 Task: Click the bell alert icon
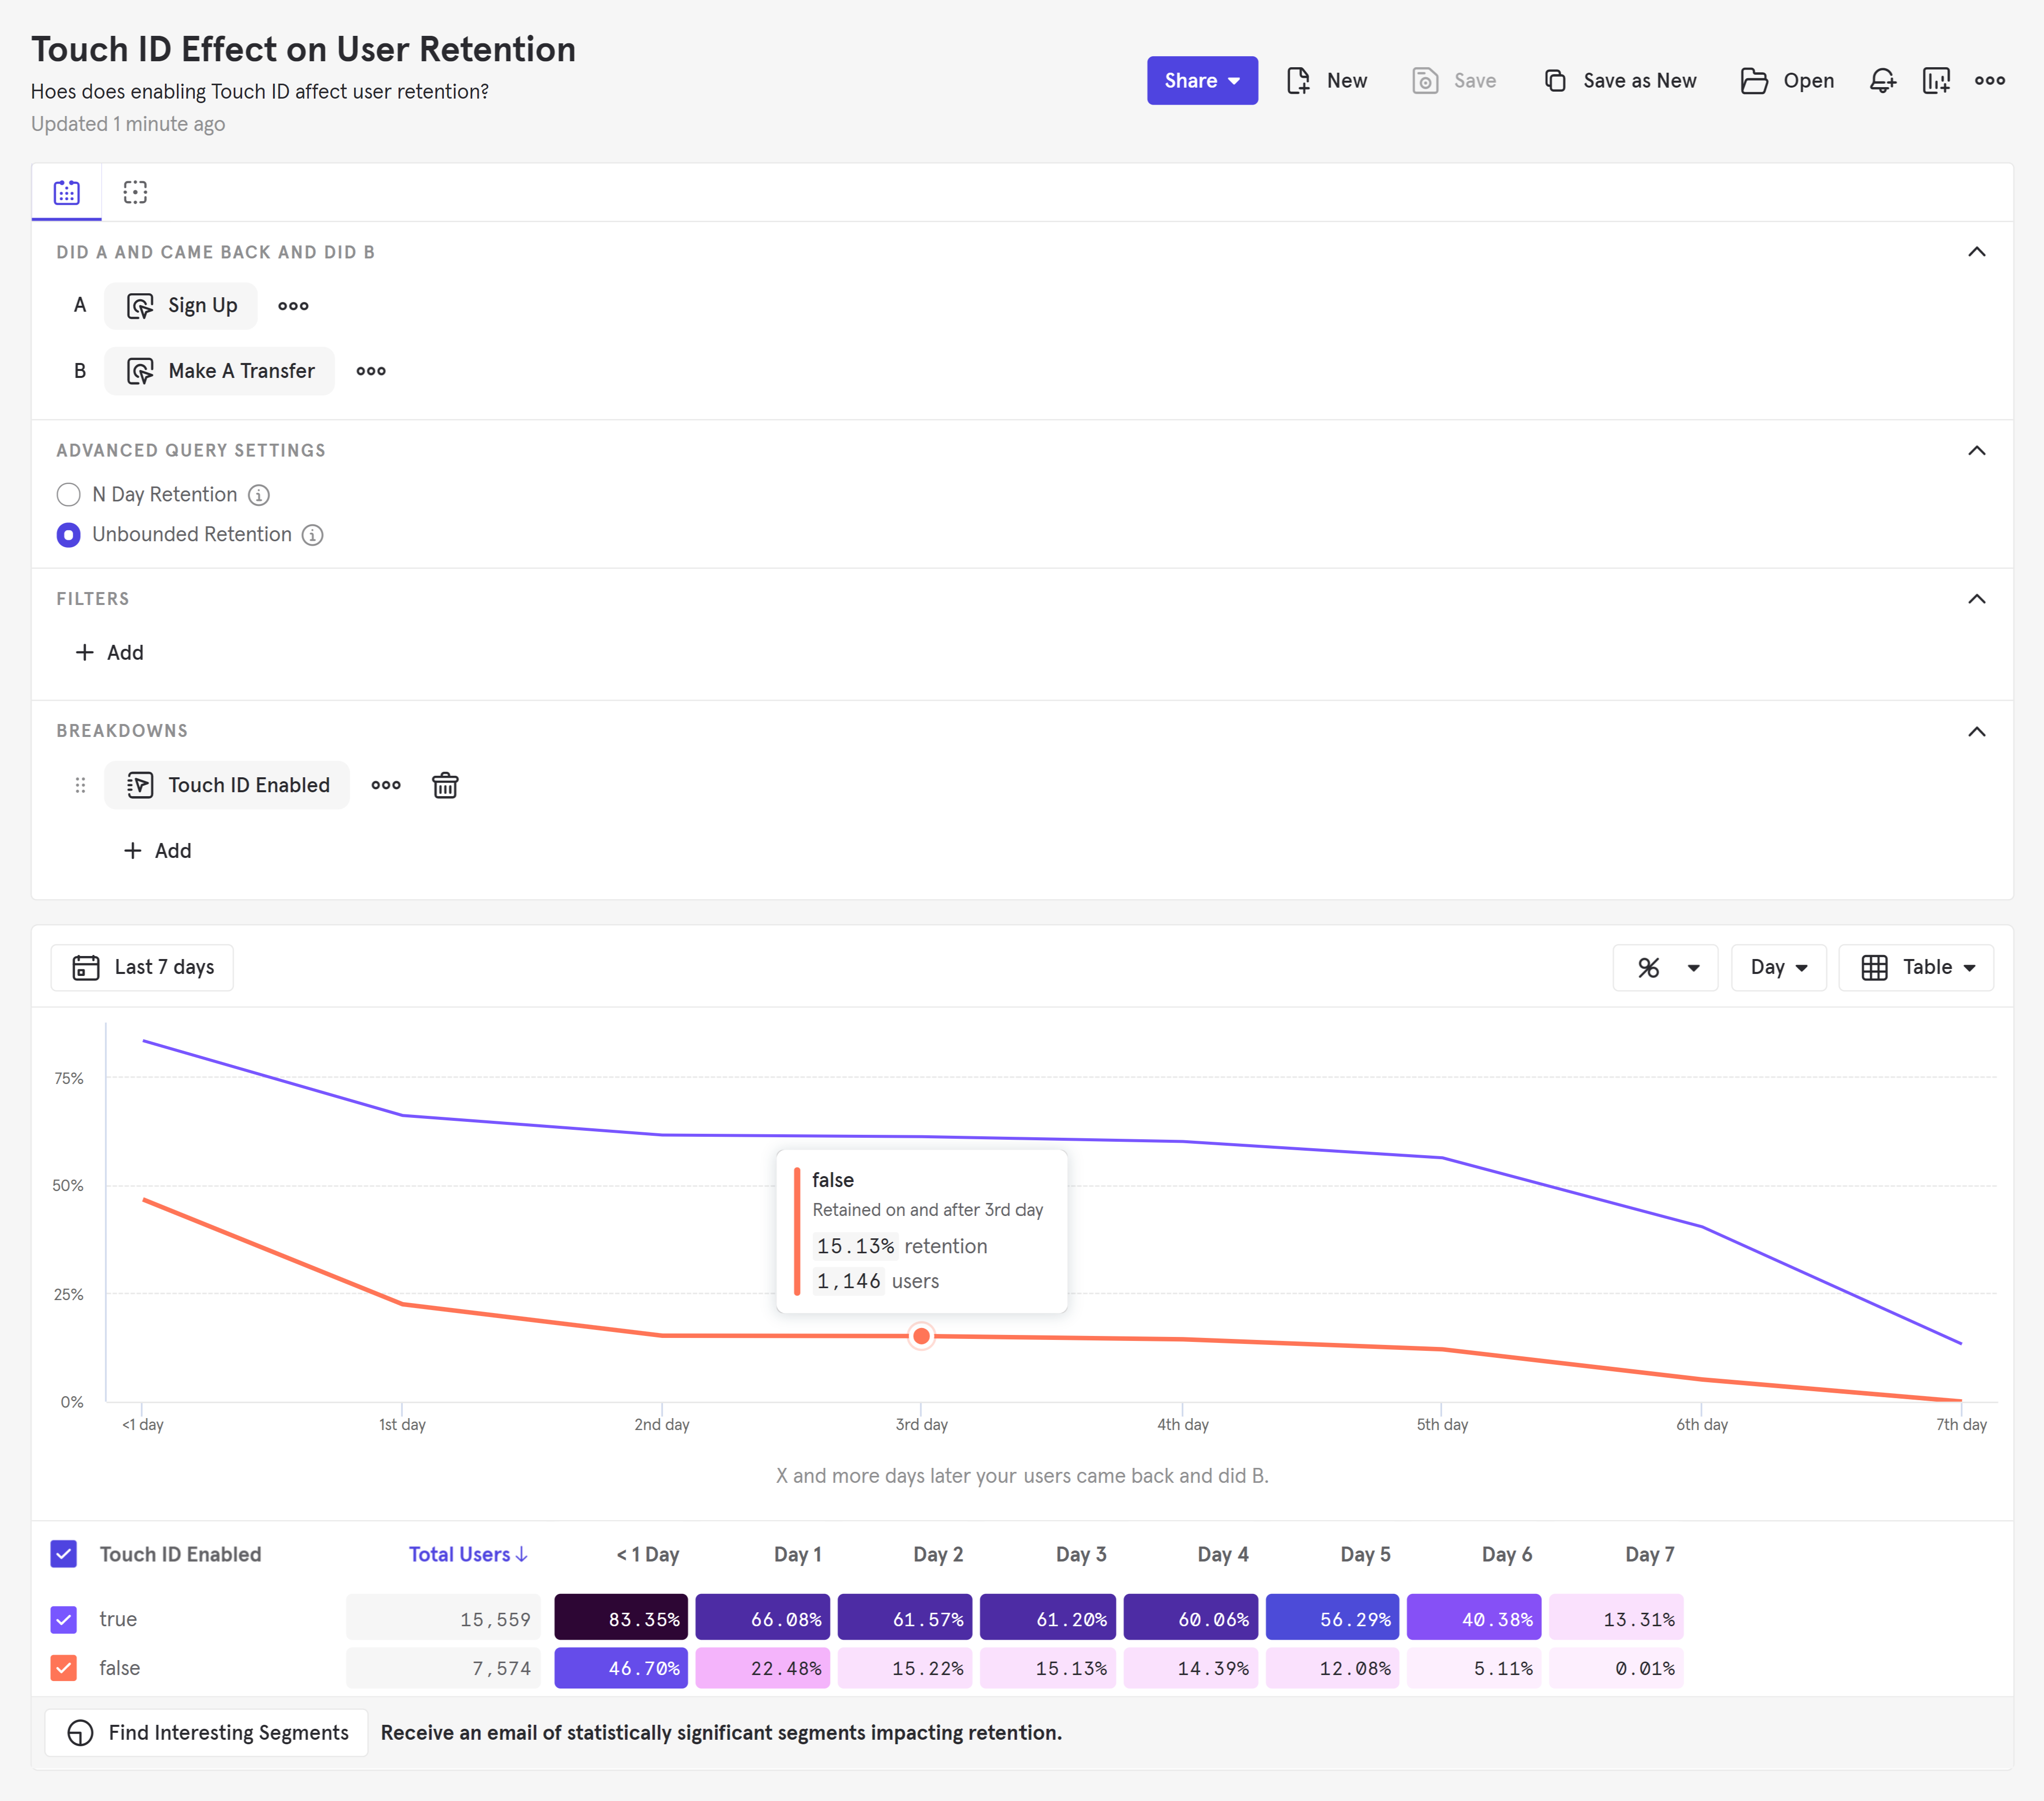pyautogui.click(x=1882, y=81)
